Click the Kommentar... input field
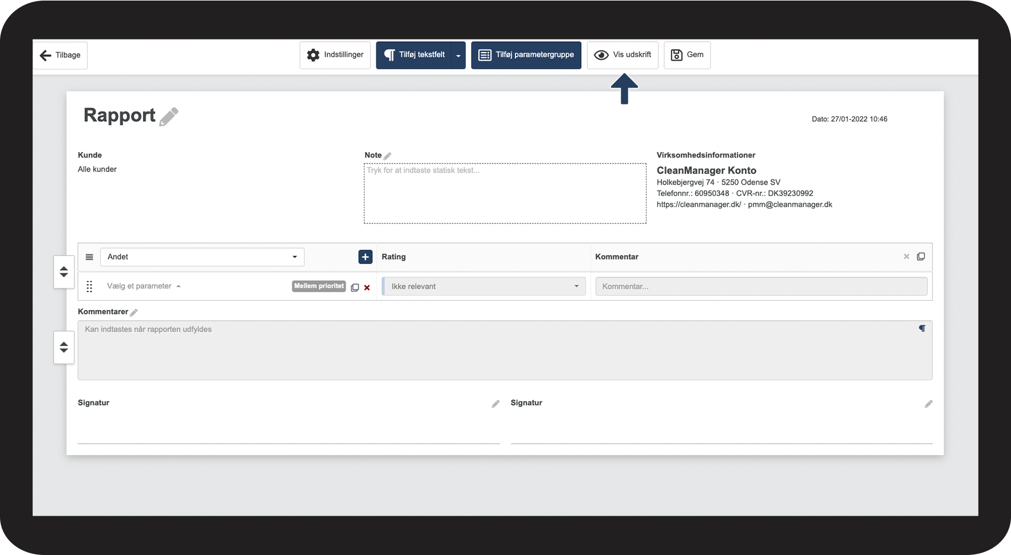The image size is (1011, 555). point(762,286)
